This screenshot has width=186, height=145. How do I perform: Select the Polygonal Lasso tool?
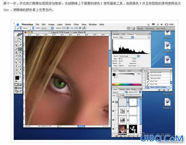click(16, 42)
